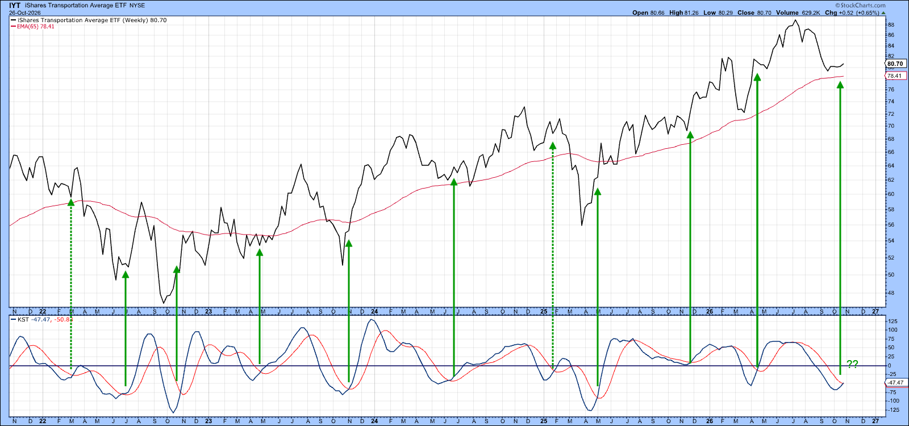Click the 'Low 80.29' header value

pyautogui.click(x=718, y=12)
